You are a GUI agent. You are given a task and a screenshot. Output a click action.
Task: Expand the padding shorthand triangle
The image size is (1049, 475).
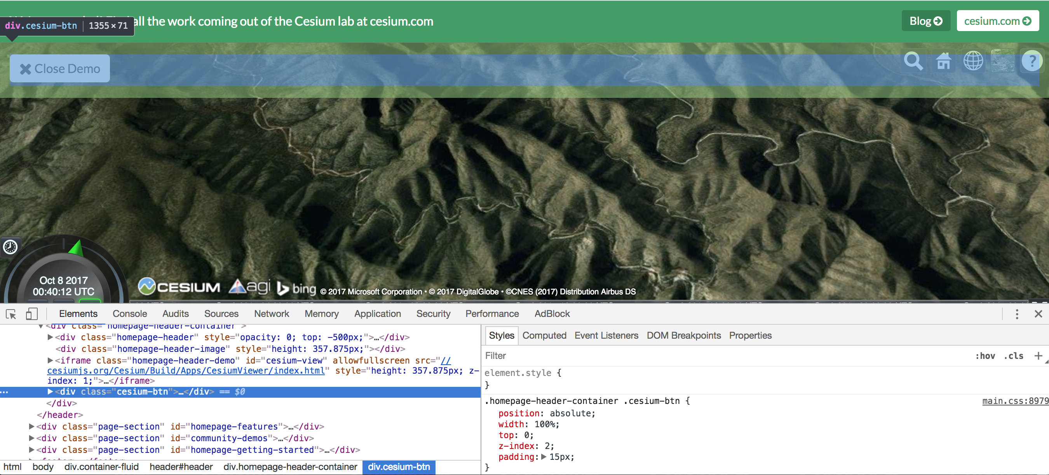544,457
